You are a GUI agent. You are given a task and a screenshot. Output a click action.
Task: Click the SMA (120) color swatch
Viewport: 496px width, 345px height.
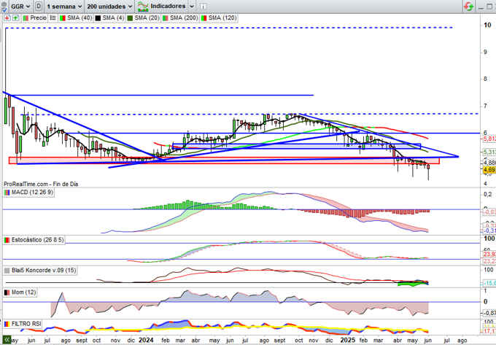[x=204, y=18]
